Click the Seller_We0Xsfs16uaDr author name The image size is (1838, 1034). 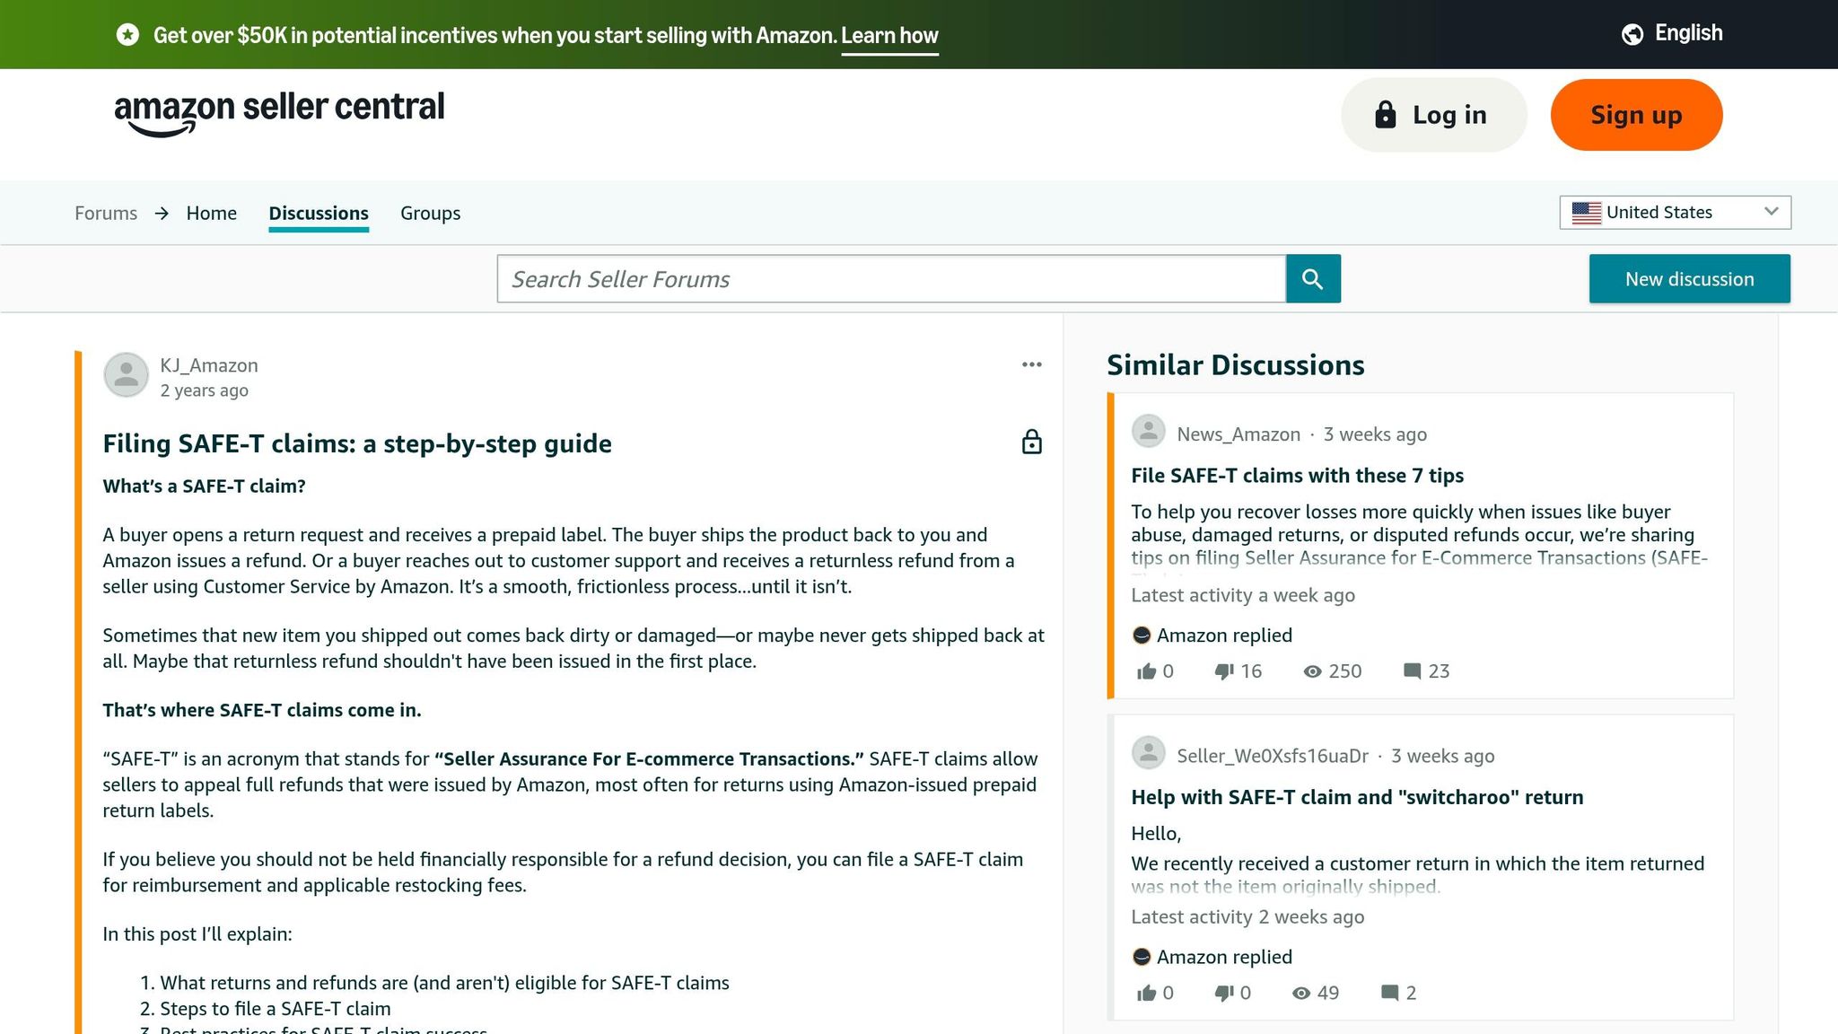tap(1273, 756)
